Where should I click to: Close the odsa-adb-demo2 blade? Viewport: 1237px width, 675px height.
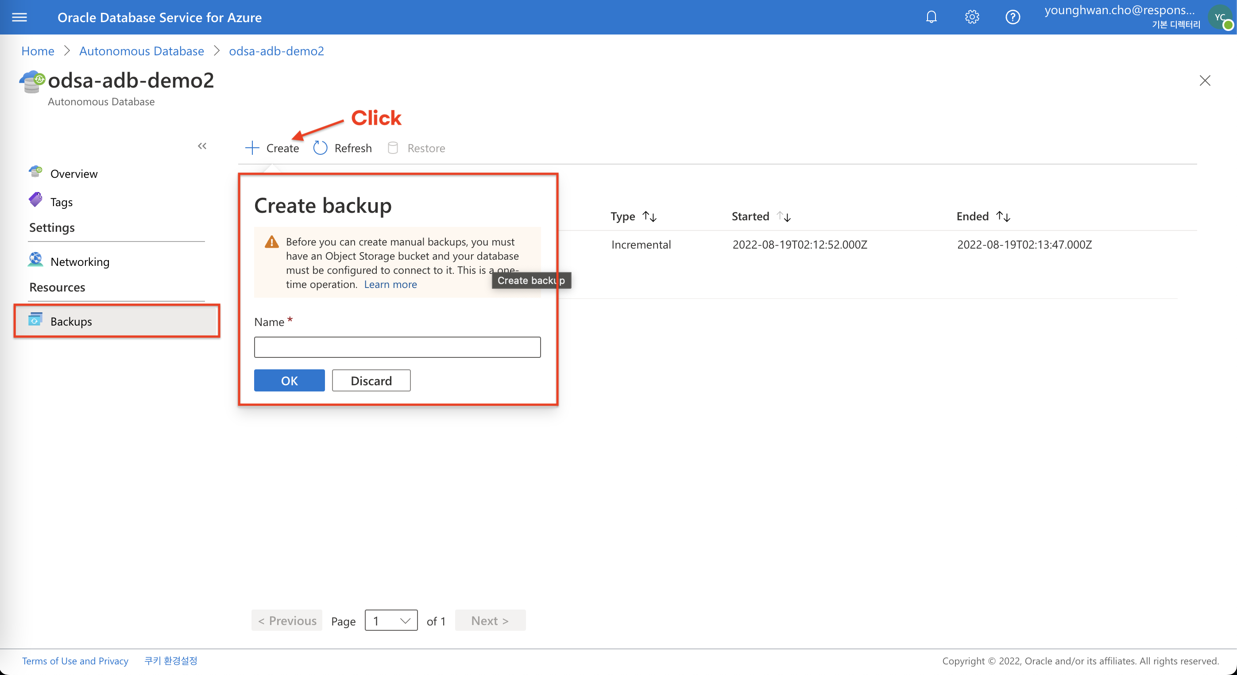[1205, 80]
